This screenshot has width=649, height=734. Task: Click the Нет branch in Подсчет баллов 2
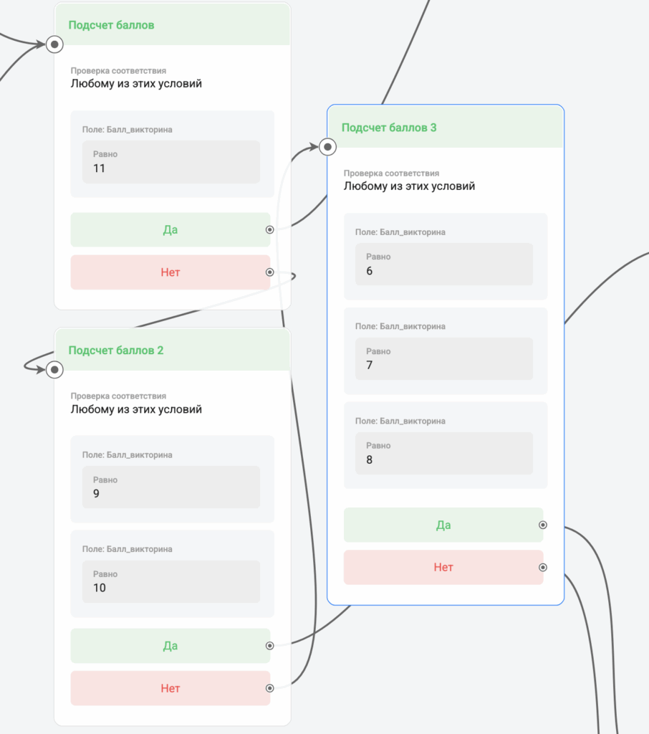(170, 688)
